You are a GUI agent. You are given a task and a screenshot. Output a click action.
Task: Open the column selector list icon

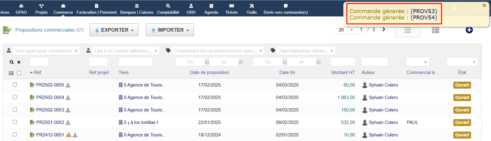[11, 73]
